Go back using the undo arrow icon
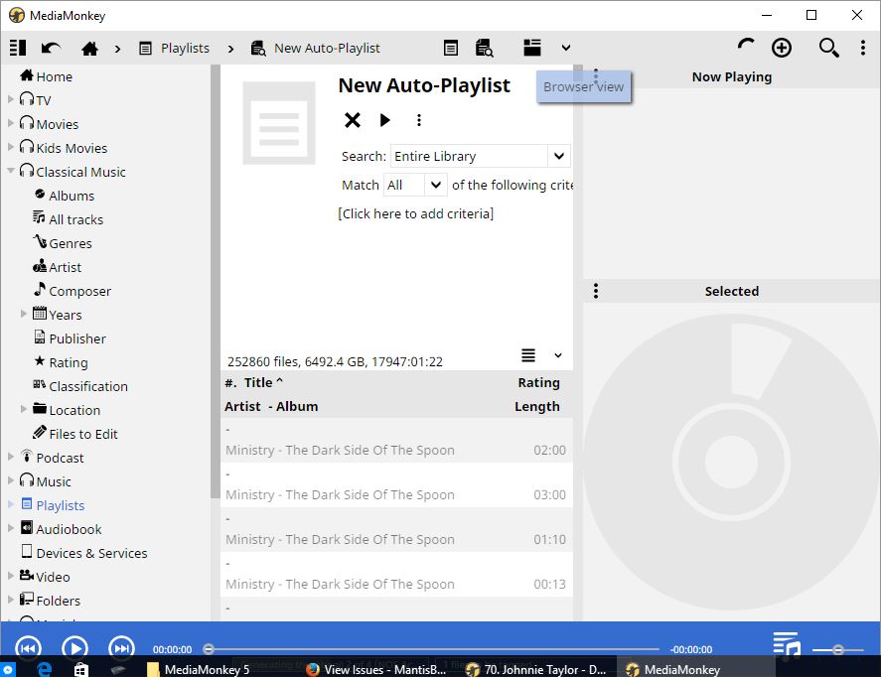 [51, 48]
